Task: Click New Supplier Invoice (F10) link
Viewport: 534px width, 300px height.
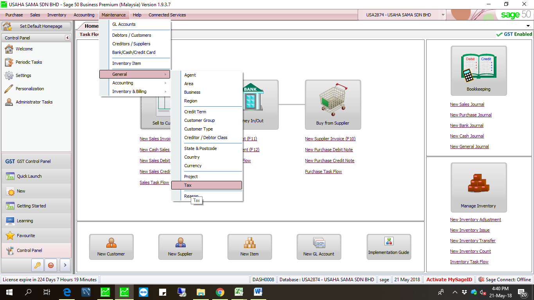Action: (330, 139)
